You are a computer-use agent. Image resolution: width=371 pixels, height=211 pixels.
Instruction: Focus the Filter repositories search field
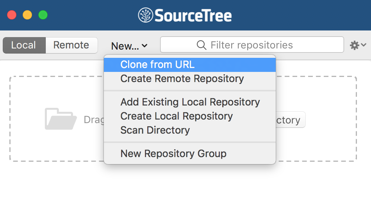click(x=258, y=45)
